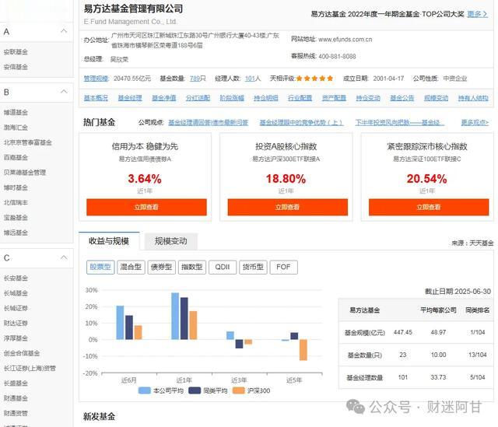The width and height of the screenshot is (498, 427).
Task: Open 博时基金 in the sidebar
Action: 16,187
